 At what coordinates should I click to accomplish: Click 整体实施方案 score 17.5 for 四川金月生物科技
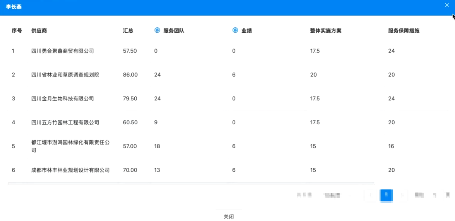315,99
